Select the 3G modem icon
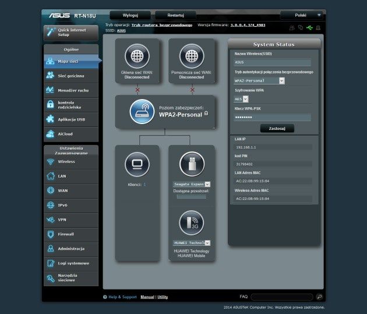 pos(192,223)
